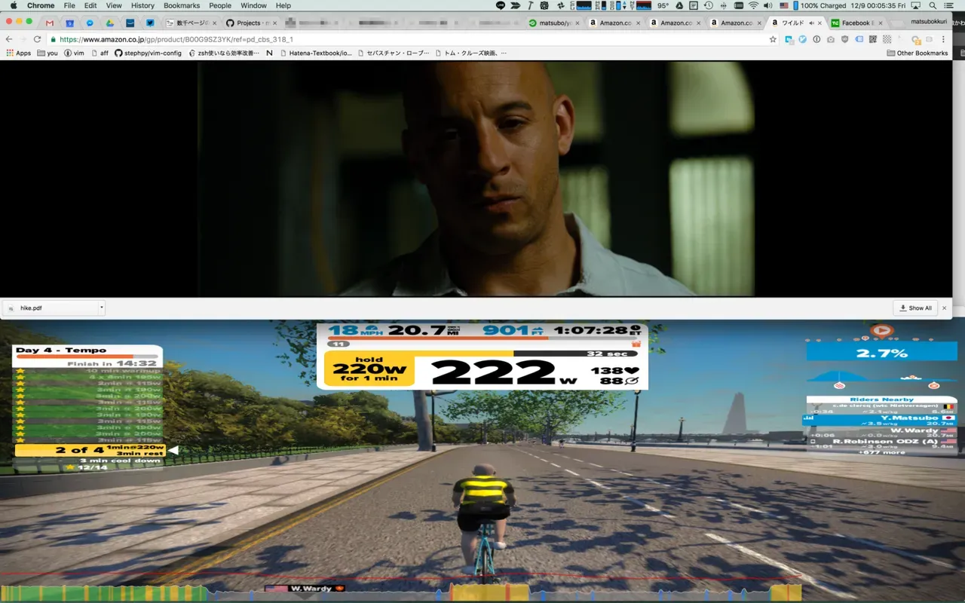Open the Chrome three-dot menu

(x=943, y=39)
